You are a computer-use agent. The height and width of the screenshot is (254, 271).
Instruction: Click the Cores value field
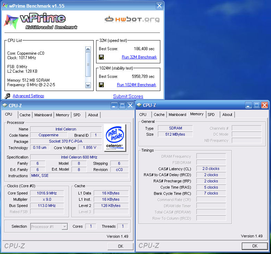tap(91, 226)
